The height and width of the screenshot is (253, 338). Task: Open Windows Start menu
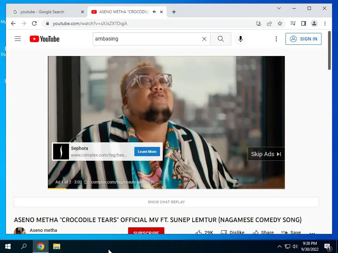(x=8, y=246)
